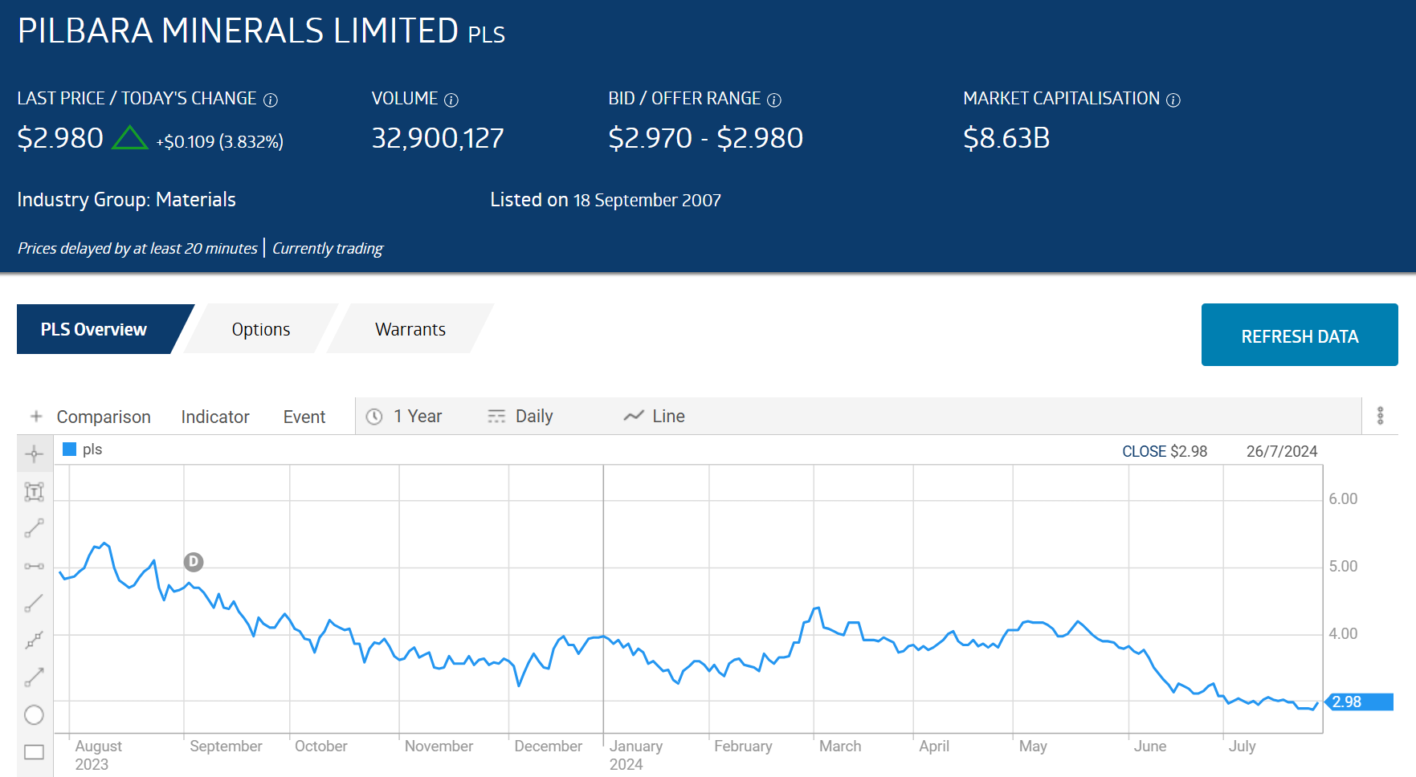Open the Indicator menu

click(x=215, y=417)
